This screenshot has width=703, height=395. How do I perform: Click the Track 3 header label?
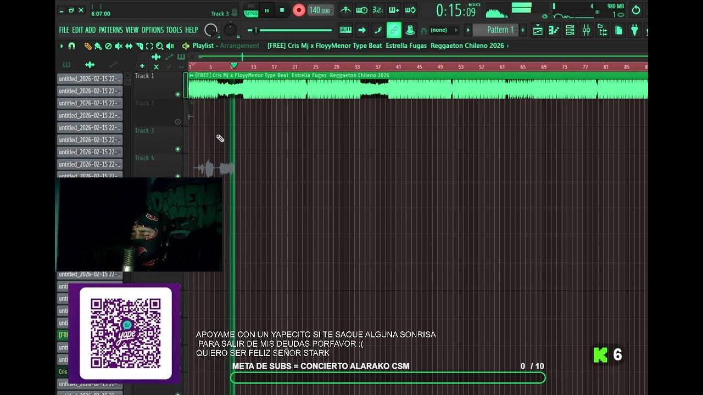click(145, 131)
